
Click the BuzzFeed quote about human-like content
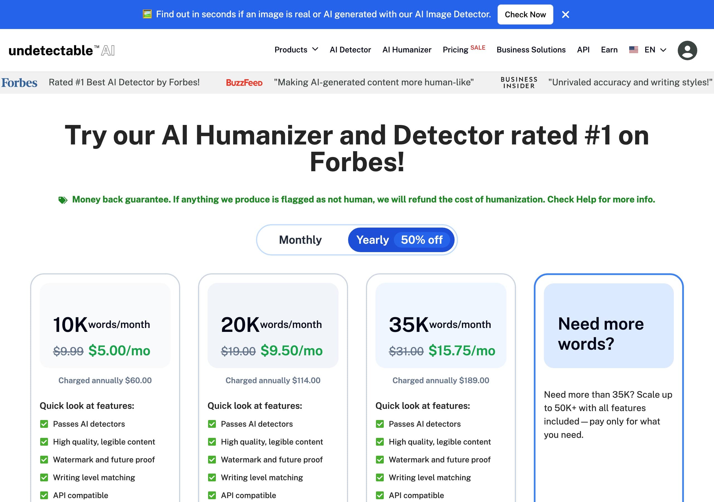374,82
